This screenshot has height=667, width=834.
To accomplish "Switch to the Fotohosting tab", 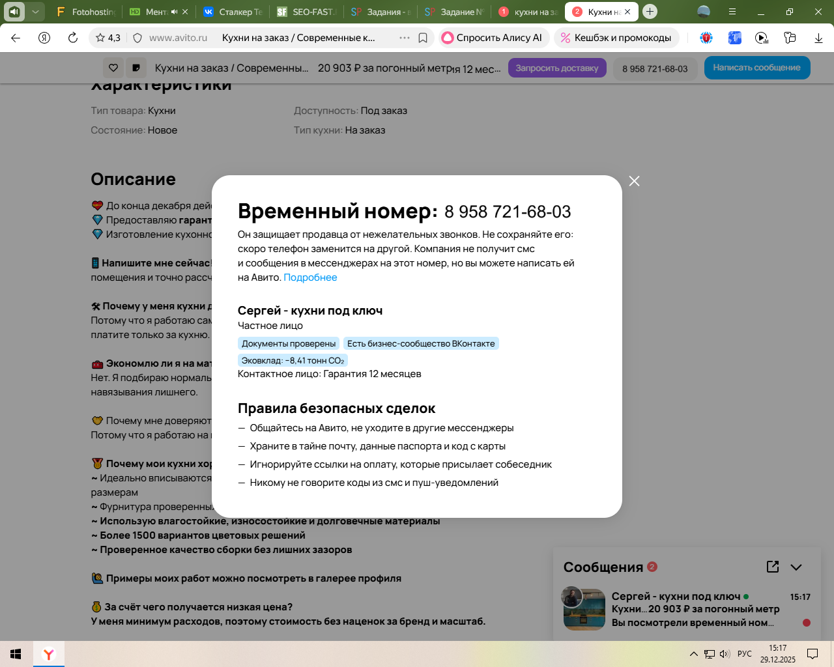I will pyautogui.click(x=86, y=12).
